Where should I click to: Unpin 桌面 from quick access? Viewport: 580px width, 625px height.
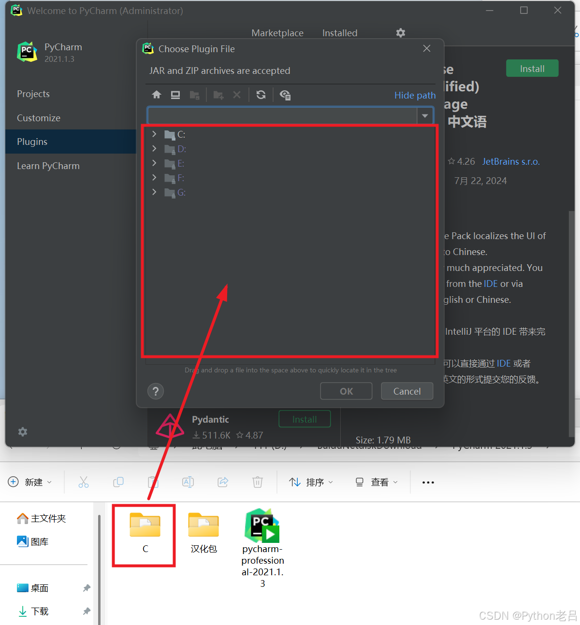(x=87, y=588)
